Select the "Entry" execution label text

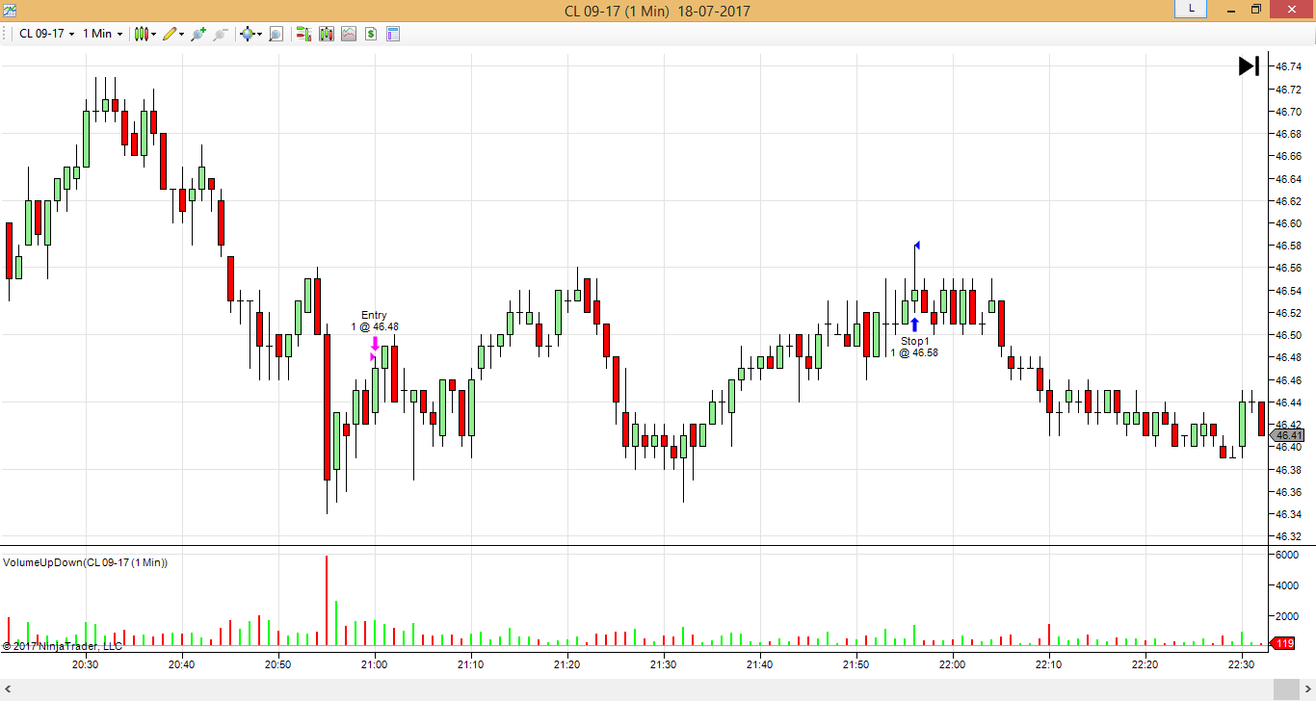374,315
